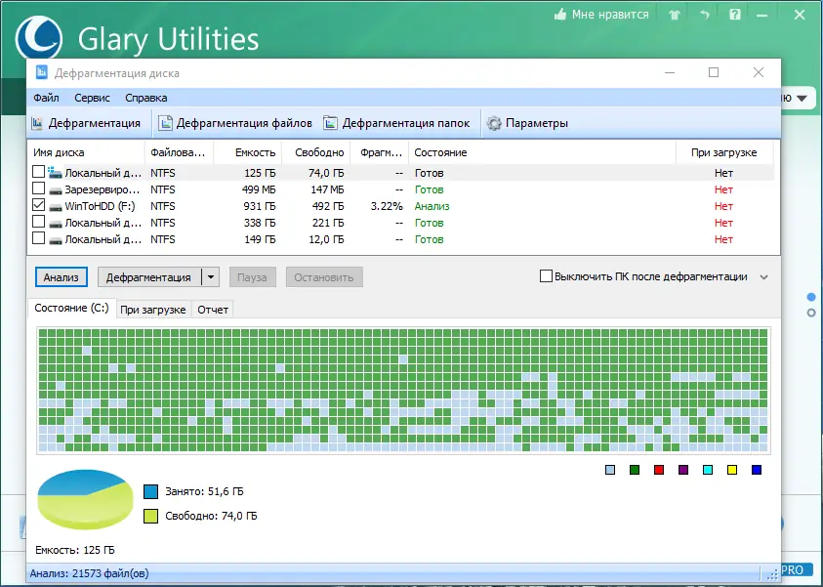This screenshot has width=823, height=587.
Task: Click the Дефрагментация папок toolbar icon
Action: (x=330, y=123)
